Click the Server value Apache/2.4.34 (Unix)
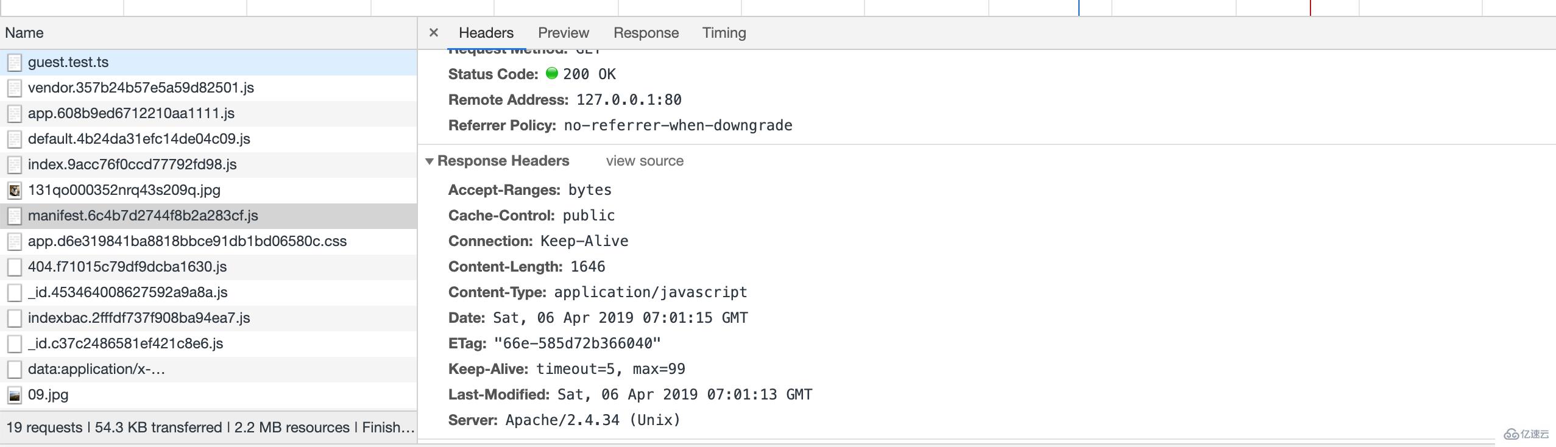The width and height of the screenshot is (1556, 447). coord(593,420)
